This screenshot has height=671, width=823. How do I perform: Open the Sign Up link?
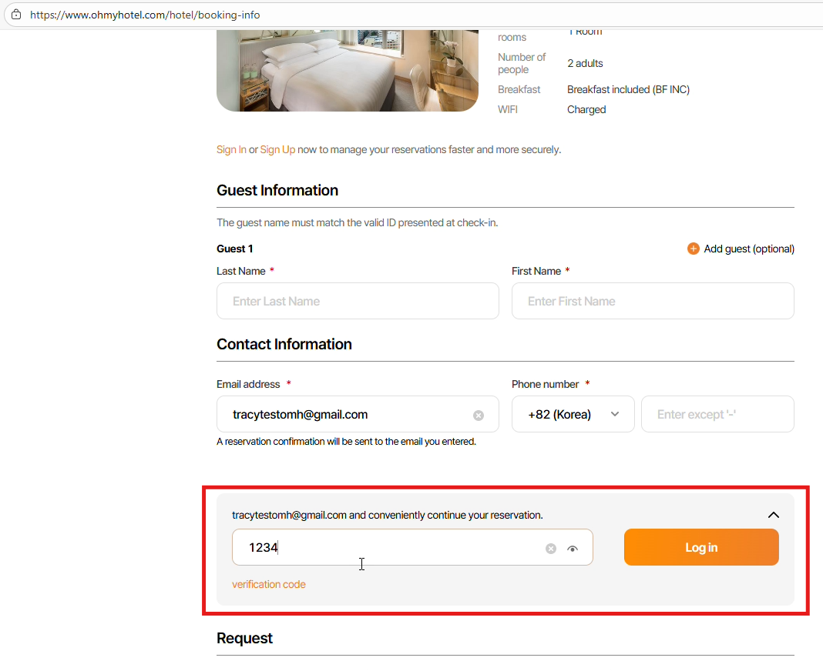(x=277, y=149)
